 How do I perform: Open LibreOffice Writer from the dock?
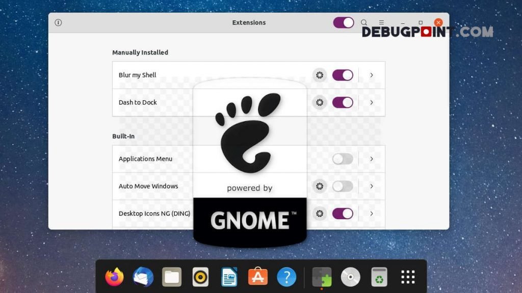click(229, 276)
